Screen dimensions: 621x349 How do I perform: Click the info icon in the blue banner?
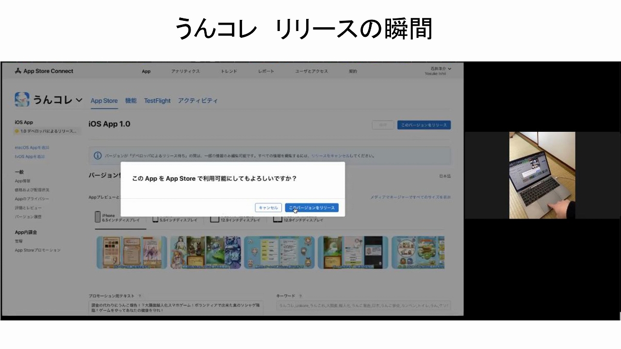point(98,156)
